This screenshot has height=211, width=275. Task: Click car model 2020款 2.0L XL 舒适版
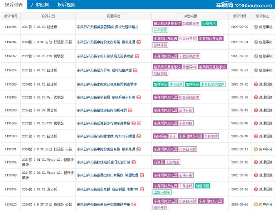[39, 84]
